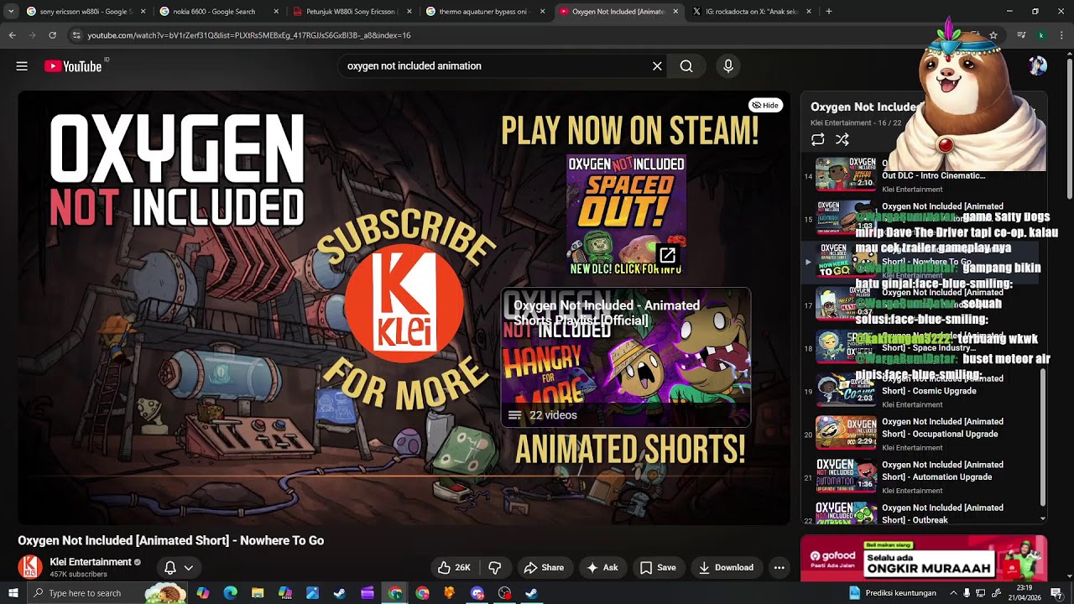
Task: Click the Share button
Action: coord(544,568)
